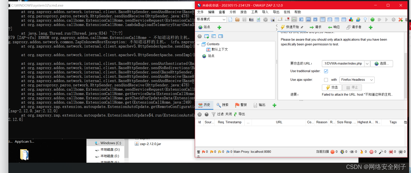The height and width of the screenshot is (173, 411).
Task: Select 本地磁盘 (D:) drive in Explorer
Action: pyautogui.click(x=107, y=150)
